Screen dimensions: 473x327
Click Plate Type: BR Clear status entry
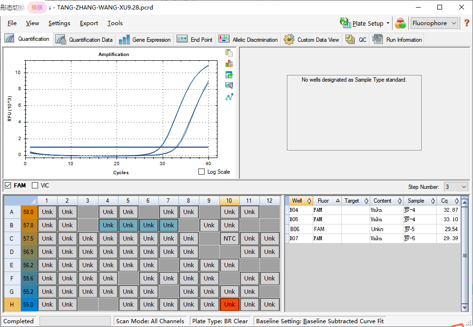[220, 321]
